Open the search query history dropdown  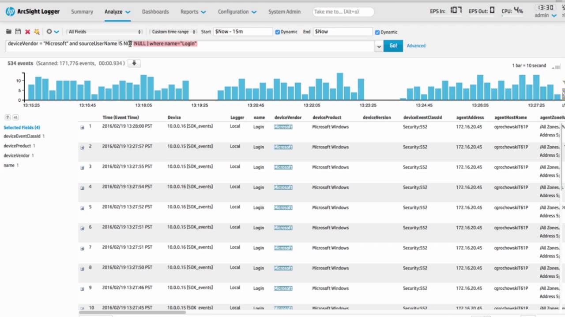(x=379, y=46)
